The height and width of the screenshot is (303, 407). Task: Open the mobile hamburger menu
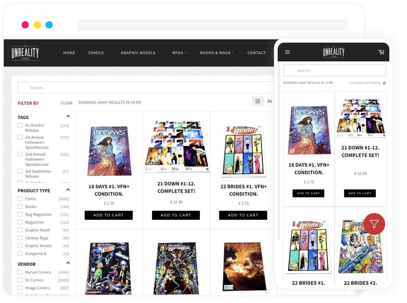(287, 52)
